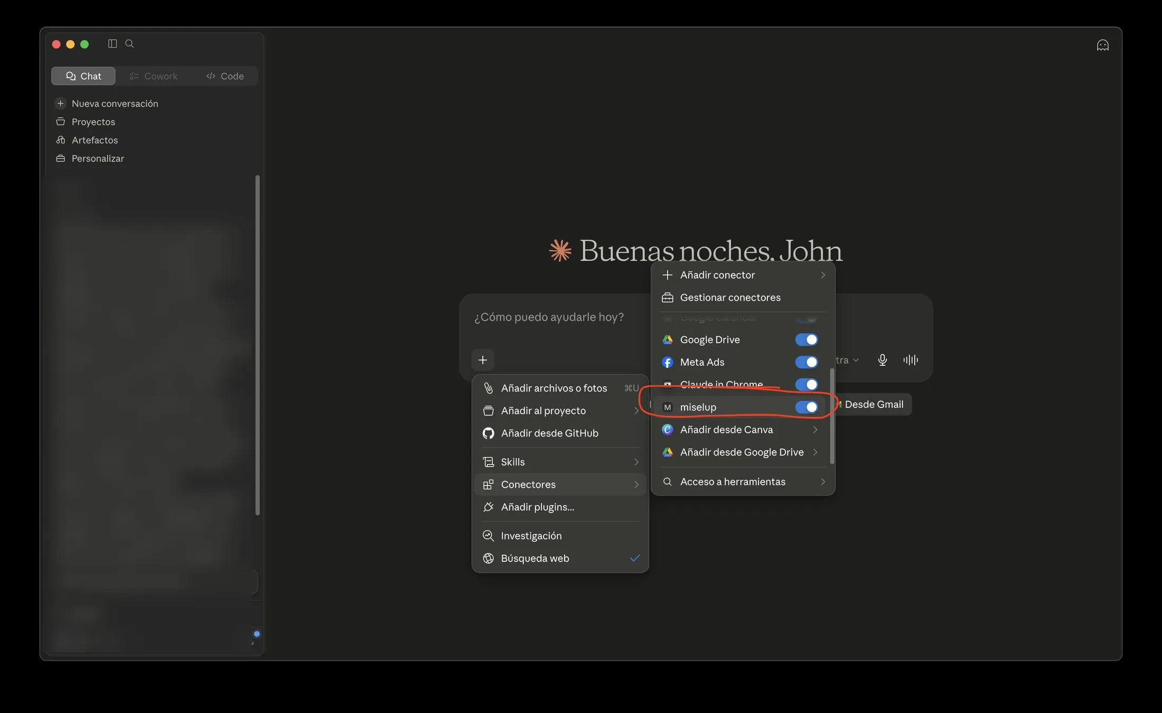Click the Skills icon

488,462
